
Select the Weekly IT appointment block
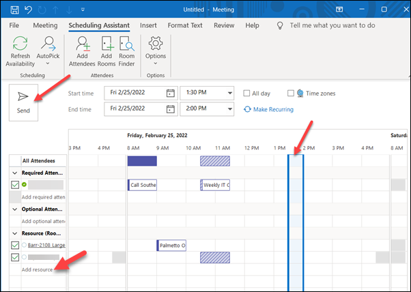click(215, 185)
